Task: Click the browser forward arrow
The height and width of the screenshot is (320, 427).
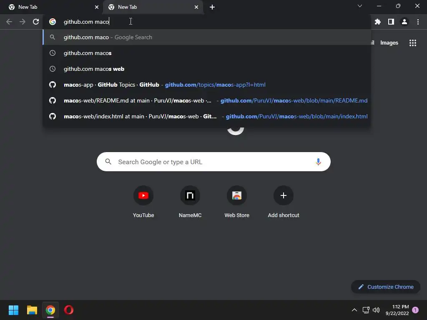Action: pyautogui.click(x=23, y=22)
